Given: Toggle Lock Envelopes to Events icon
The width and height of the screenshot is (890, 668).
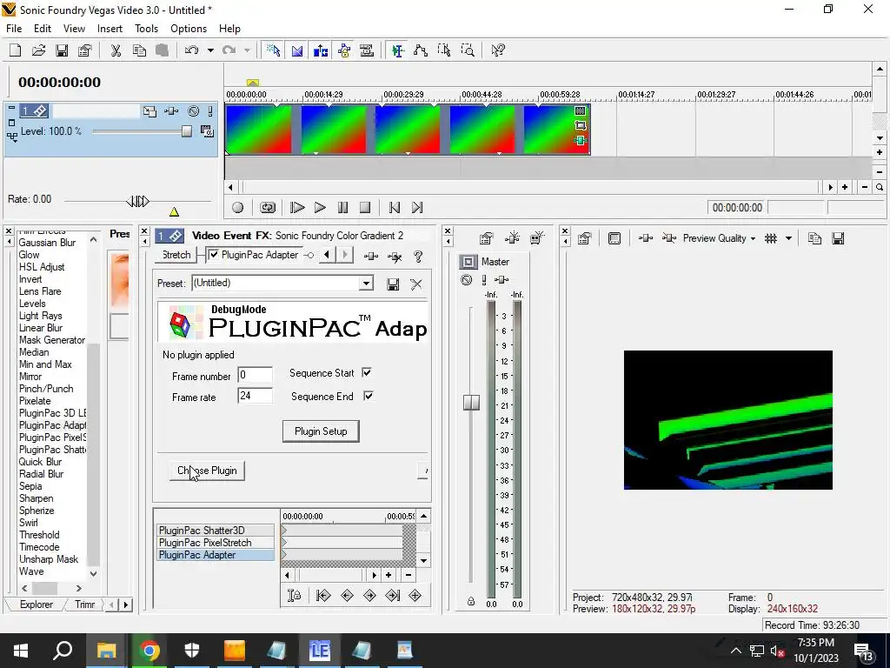Looking at the screenshot, I should tap(344, 50).
